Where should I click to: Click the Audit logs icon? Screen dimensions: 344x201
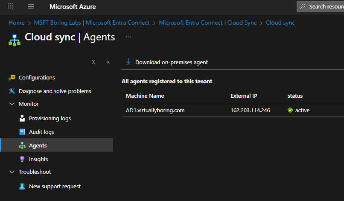coord(22,132)
